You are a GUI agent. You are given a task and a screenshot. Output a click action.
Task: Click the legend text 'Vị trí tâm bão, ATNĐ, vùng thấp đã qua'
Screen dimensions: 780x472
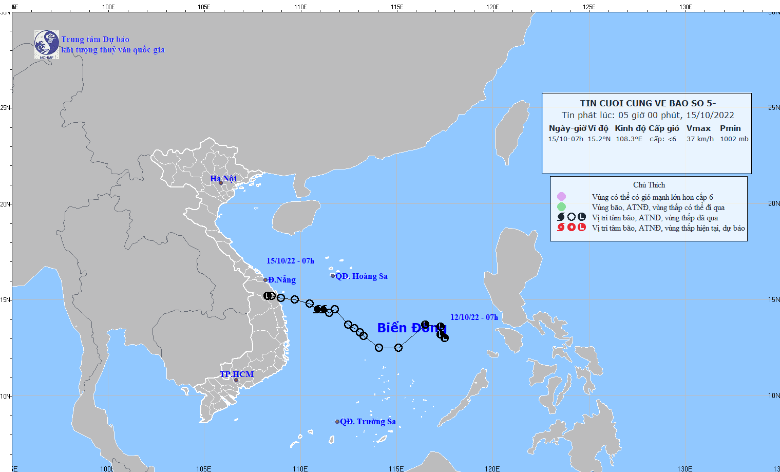(x=655, y=218)
